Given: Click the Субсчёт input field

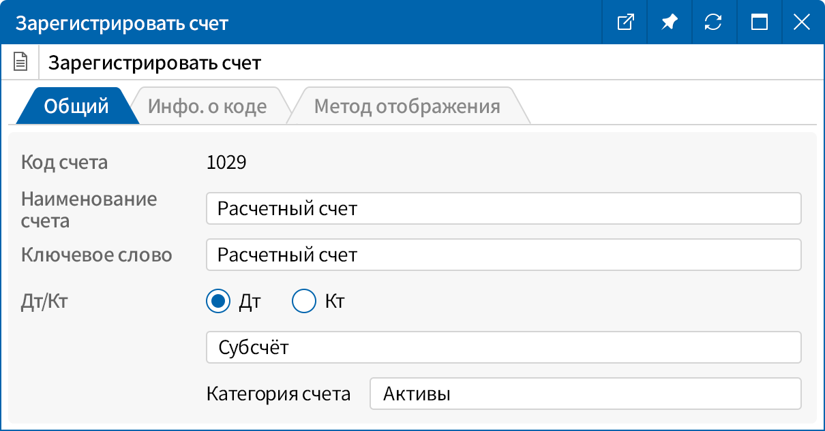Looking at the screenshot, I should click(504, 347).
